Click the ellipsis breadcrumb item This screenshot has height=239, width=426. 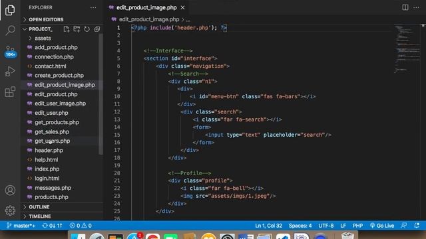point(188,19)
